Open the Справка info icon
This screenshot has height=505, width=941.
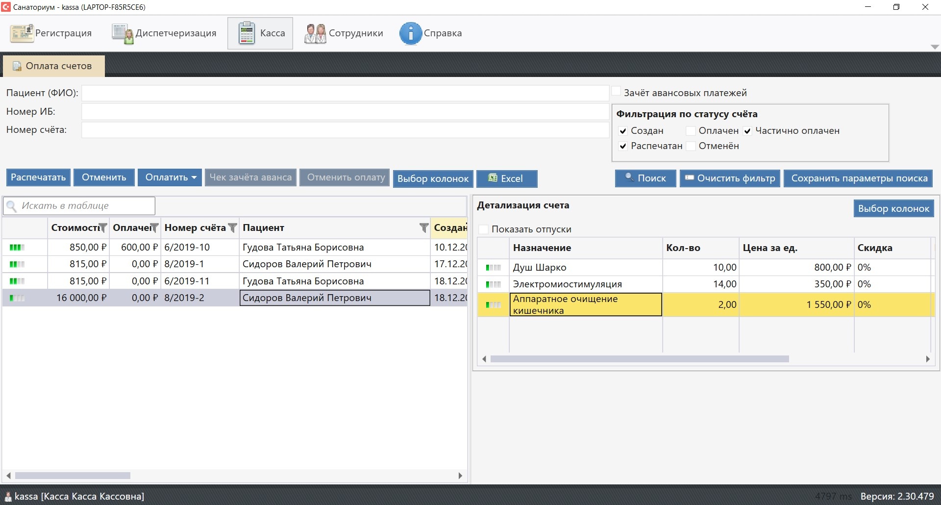tap(410, 33)
